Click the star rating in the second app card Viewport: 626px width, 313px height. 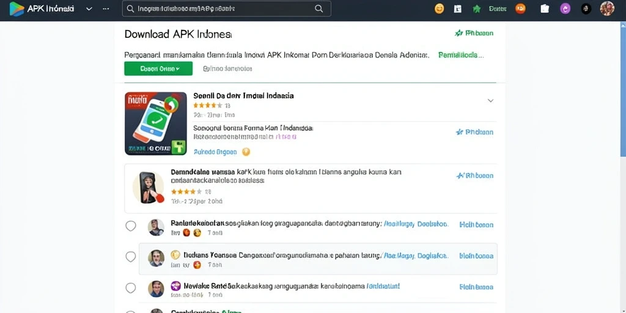[186, 191]
